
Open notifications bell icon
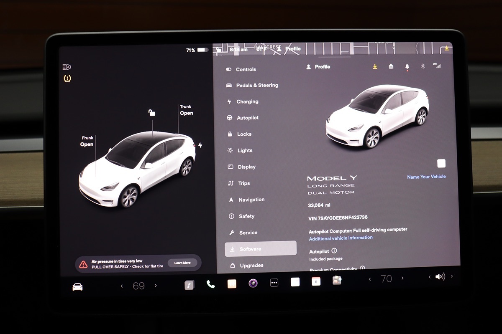click(407, 67)
